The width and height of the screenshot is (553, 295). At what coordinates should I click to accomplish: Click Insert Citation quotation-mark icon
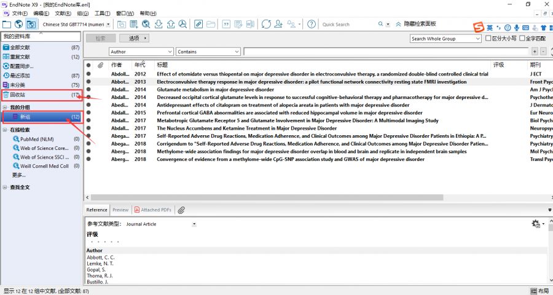(x=226, y=25)
